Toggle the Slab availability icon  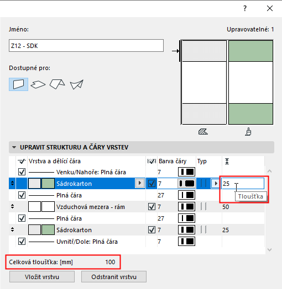[38, 84]
